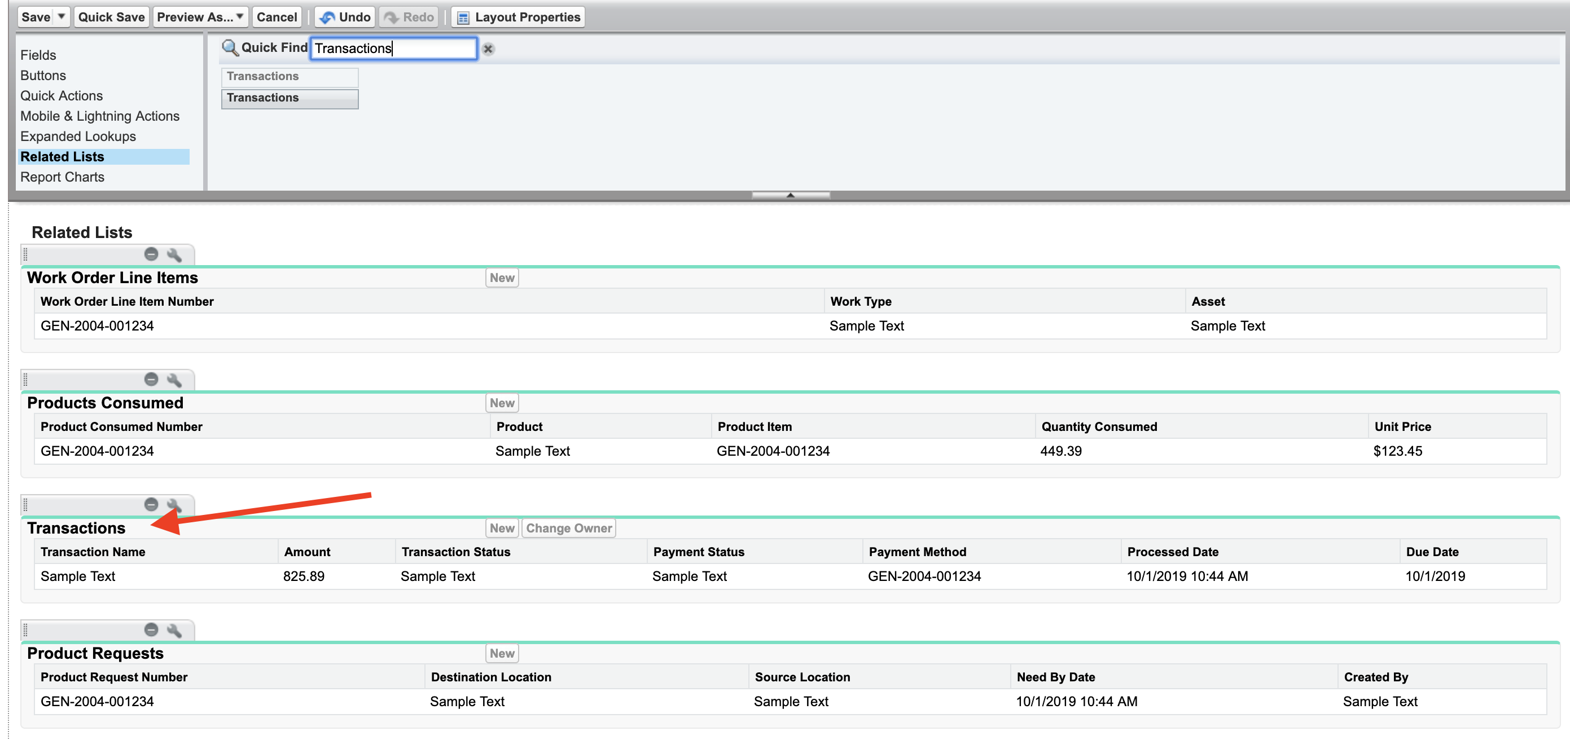Click the Payment Status column header
The width and height of the screenshot is (1570, 740).
click(x=699, y=552)
